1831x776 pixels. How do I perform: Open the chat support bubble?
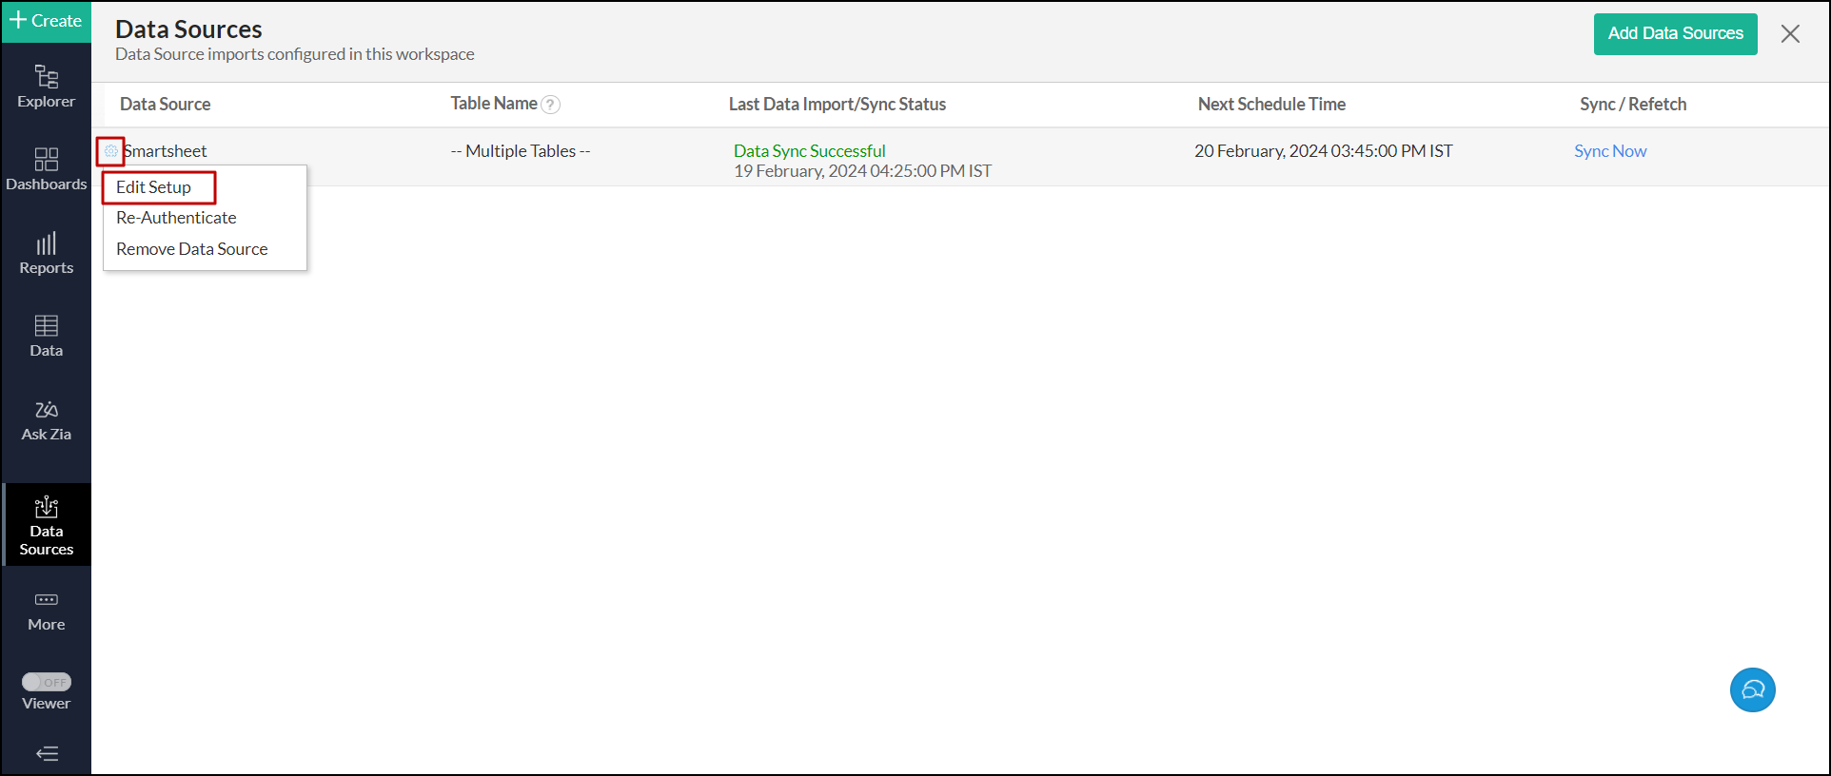(x=1752, y=689)
